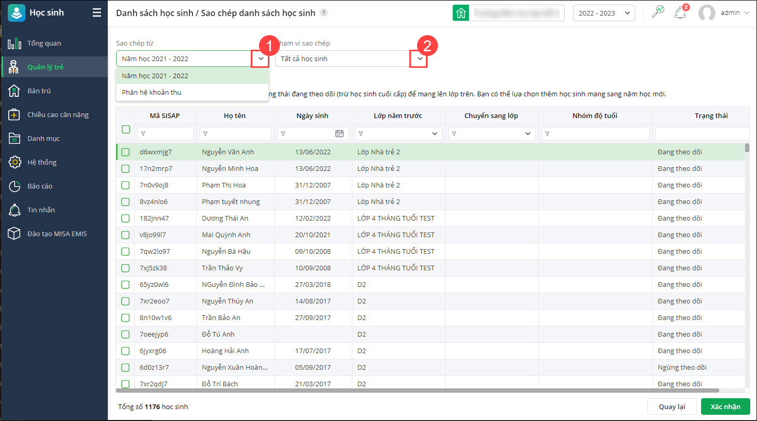
Task: Click the Nhóm độ tuổi filter input field
Action: [x=595, y=134]
